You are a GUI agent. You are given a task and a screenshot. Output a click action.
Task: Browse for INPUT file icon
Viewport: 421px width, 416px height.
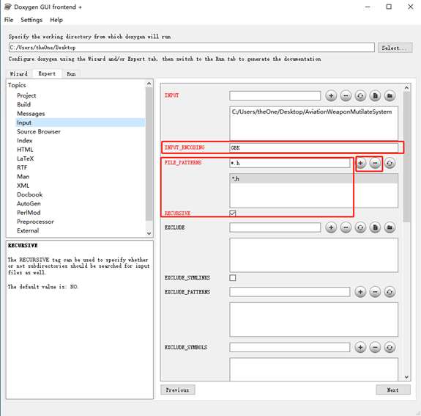pos(375,95)
